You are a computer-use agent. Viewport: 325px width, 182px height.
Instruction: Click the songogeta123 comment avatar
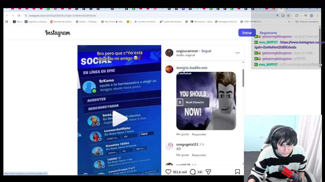[x=169, y=146]
